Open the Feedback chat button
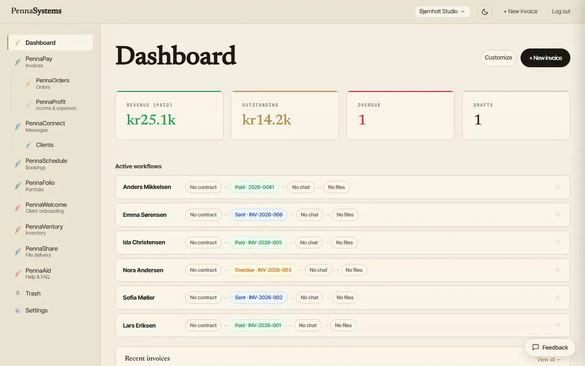The image size is (585, 366). [x=550, y=348]
